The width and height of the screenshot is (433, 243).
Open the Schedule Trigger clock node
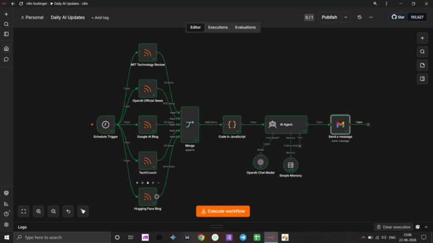pyautogui.click(x=105, y=125)
